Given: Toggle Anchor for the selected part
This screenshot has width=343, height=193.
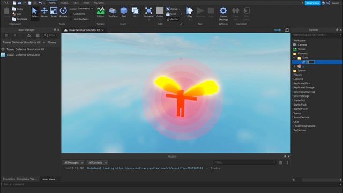Looking at the screenshot, I should (x=173, y=19).
